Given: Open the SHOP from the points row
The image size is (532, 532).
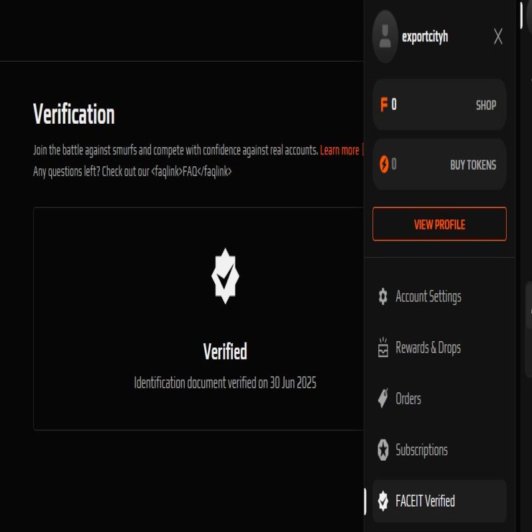Looking at the screenshot, I should coord(487,104).
